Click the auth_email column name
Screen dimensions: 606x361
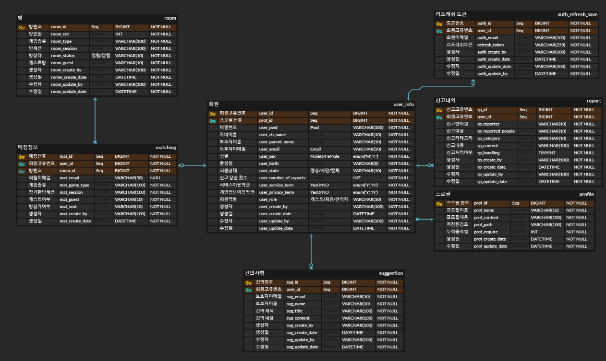pyautogui.click(x=487, y=37)
